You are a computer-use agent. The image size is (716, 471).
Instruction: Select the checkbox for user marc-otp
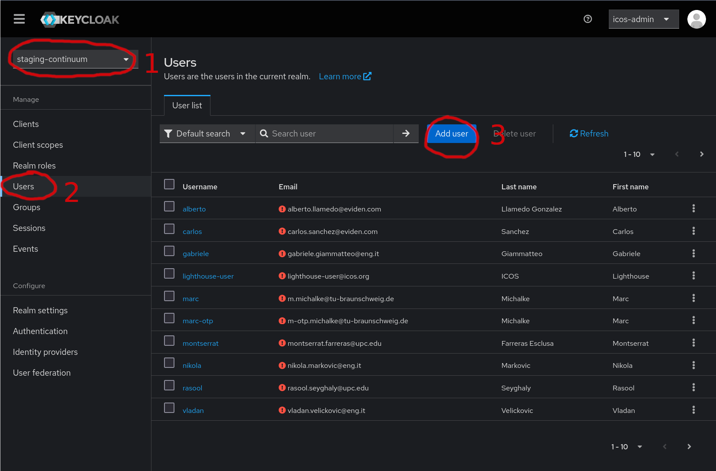(169, 318)
